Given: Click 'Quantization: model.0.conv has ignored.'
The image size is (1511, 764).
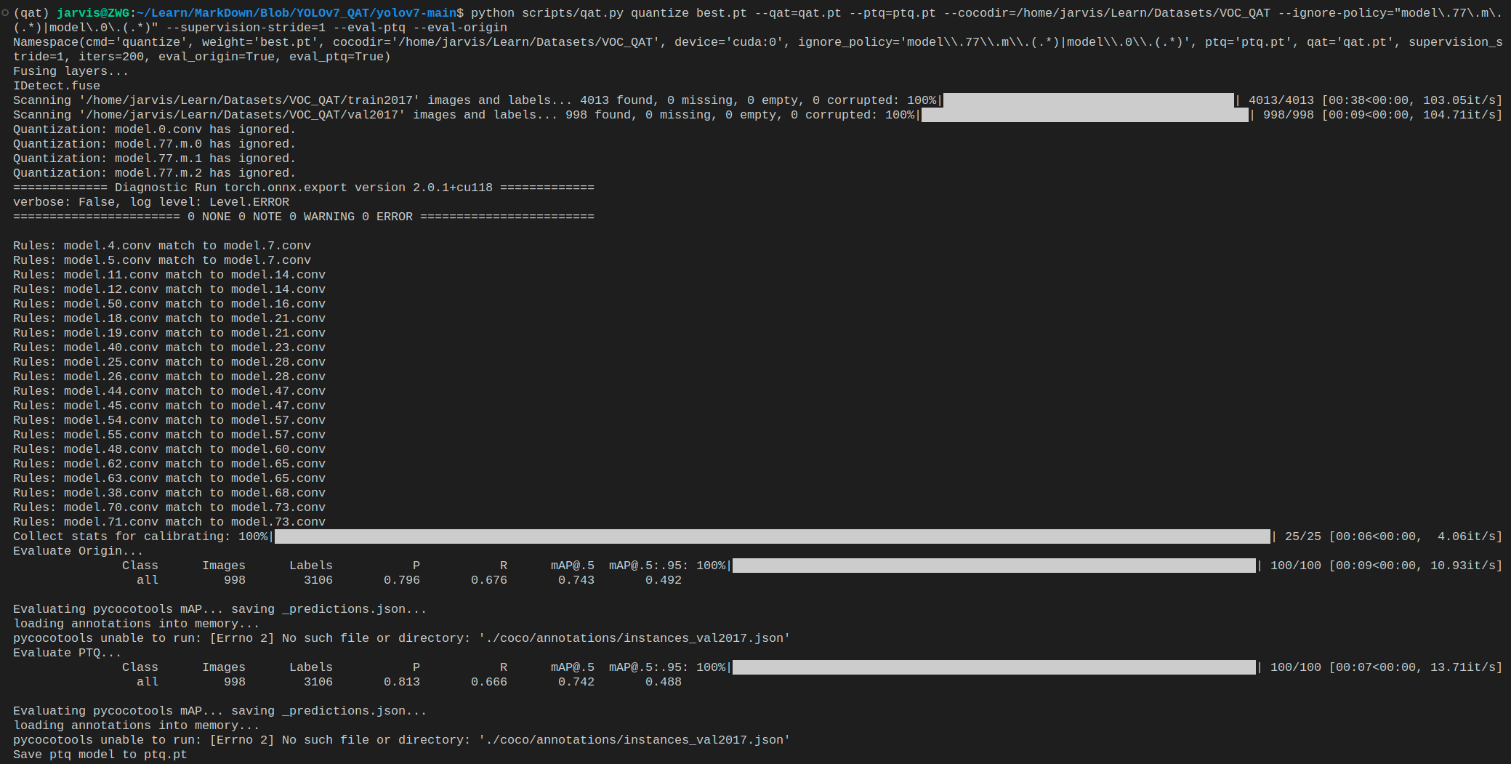Looking at the screenshot, I should [x=155, y=129].
